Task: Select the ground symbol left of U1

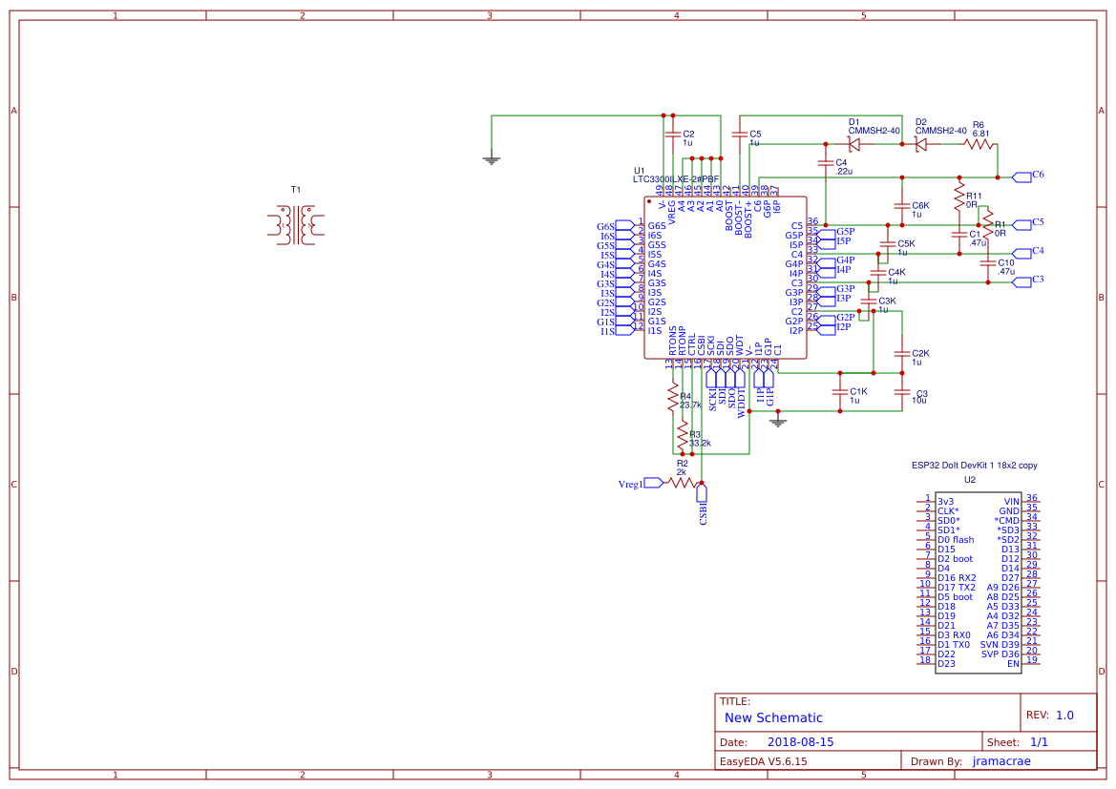Action: [491, 159]
